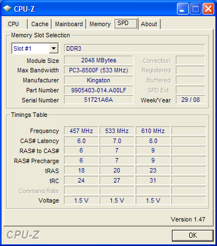217x246 pixels.
Task: Click the Version 1.47 text
Action: click(188, 219)
